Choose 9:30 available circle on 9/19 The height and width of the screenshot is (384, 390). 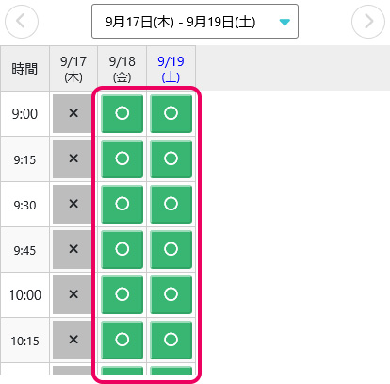pyautogui.click(x=171, y=204)
